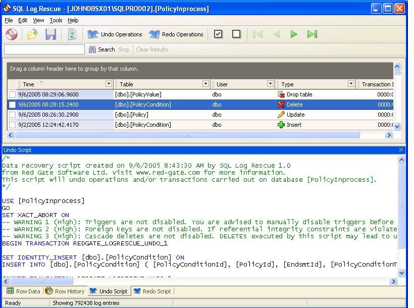The image size is (414, 308).
Task: Expand the Table column filter dropdown
Action: pyautogui.click(x=205, y=84)
